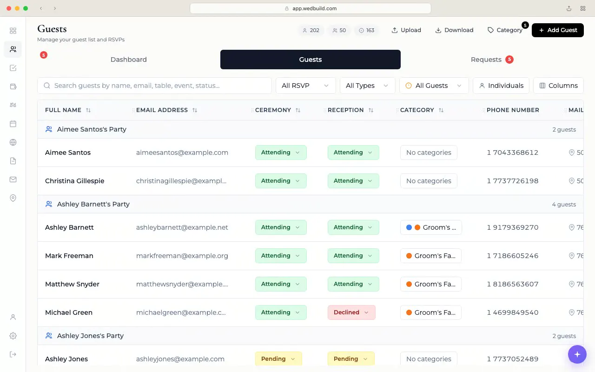Click the name Christina Gillespie
Image resolution: width=595 pixels, height=372 pixels.
pyautogui.click(x=75, y=181)
